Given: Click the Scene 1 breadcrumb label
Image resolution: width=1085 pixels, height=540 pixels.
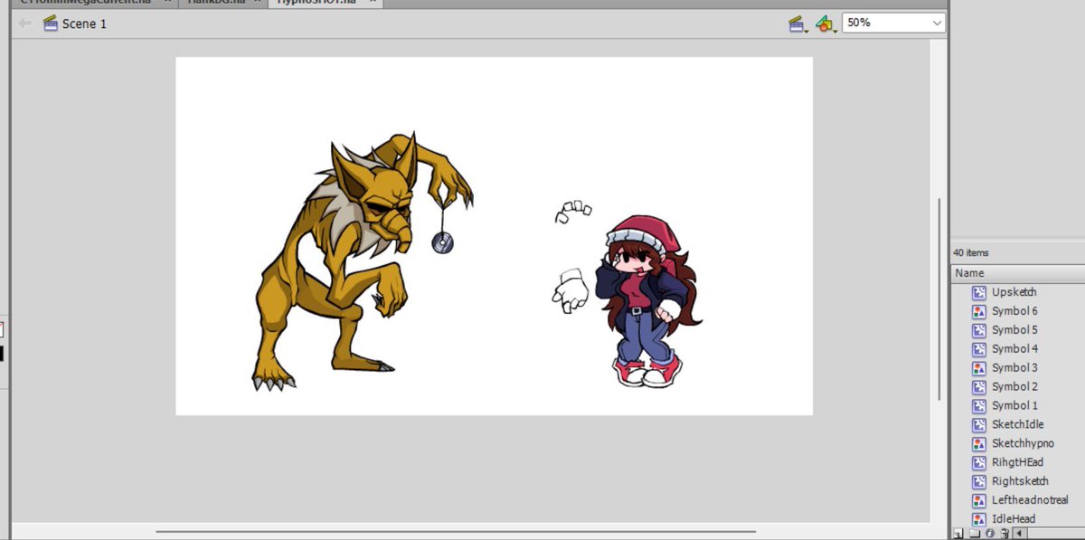Looking at the screenshot, I should point(84,24).
